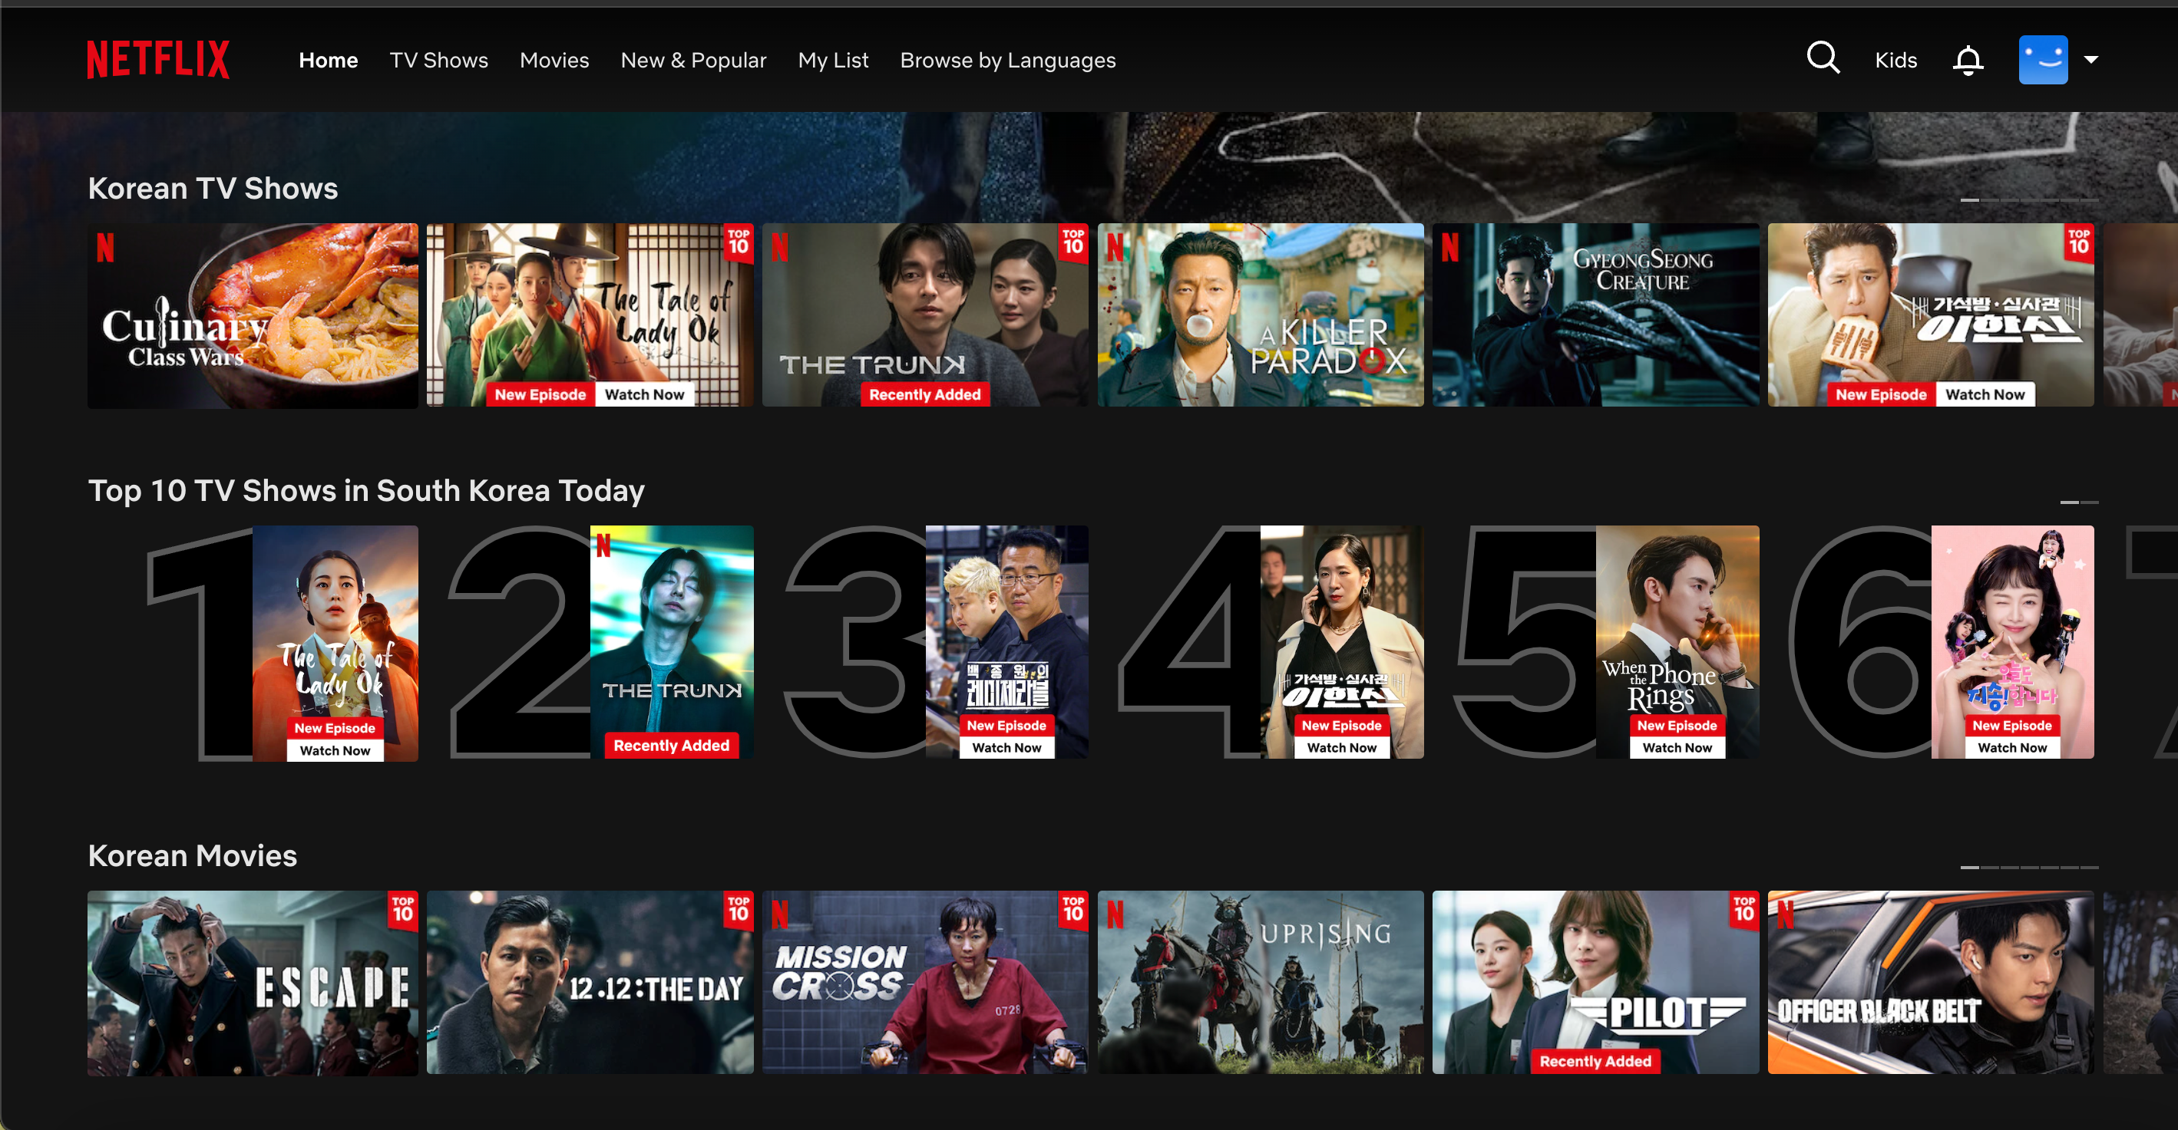Open the notifications bell

1968,60
